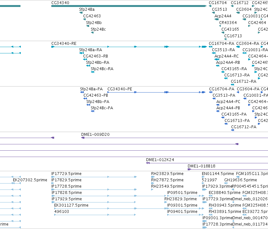Image resolution: width=268 pixels, height=229 pixels.
Task: Select the Sfp24Bc gene feature
Action: coord(92,33)
